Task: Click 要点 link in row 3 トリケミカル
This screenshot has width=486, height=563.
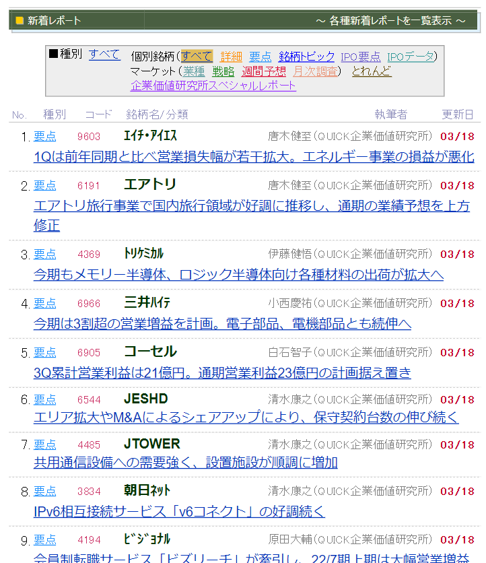Action: [45, 254]
